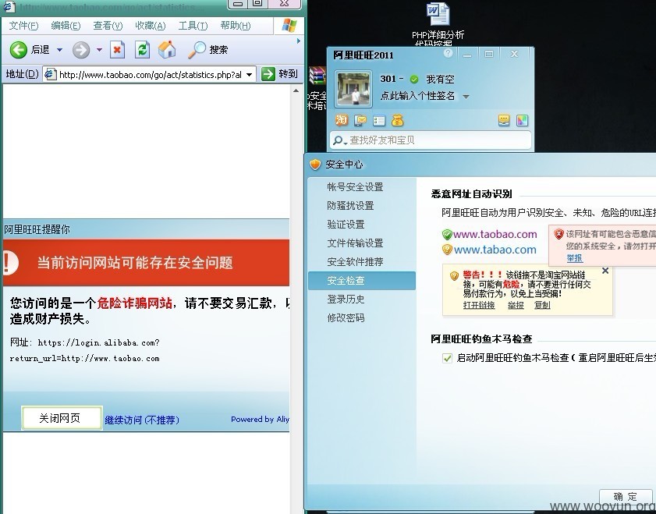
Task: Click the yellow shield icon beside www.tabao.com
Action: pyautogui.click(x=447, y=250)
